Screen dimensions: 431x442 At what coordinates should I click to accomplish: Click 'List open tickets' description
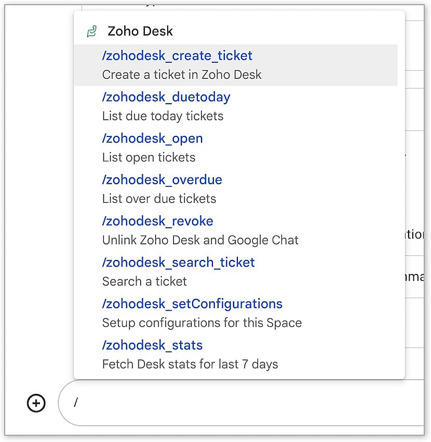point(149,157)
